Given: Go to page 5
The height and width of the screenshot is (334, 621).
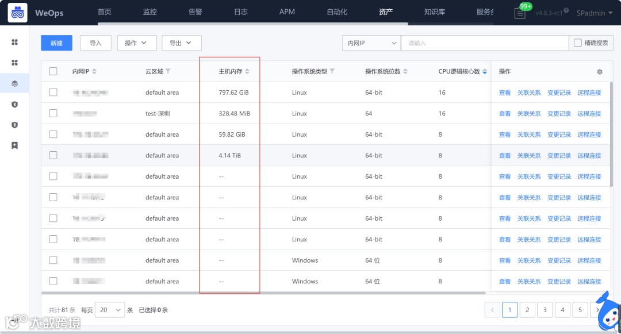Looking at the screenshot, I should (x=580, y=310).
